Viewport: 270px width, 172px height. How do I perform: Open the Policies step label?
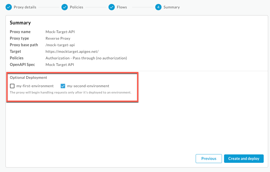(x=76, y=7)
